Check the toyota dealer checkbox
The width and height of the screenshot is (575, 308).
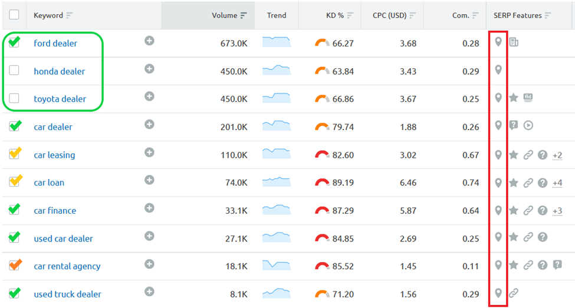(x=14, y=98)
